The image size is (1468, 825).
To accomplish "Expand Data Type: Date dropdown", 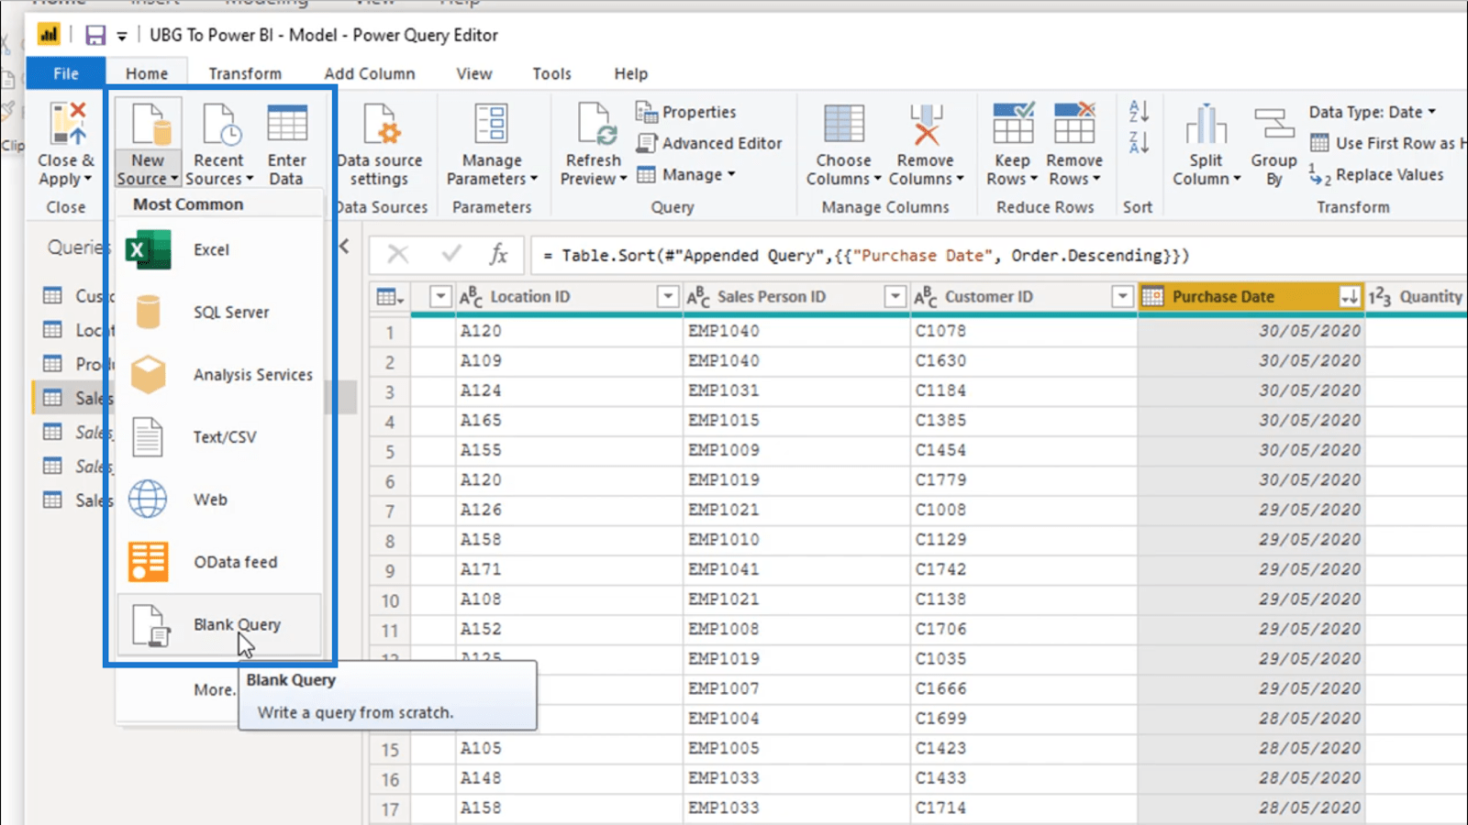I will (1373, 112).
